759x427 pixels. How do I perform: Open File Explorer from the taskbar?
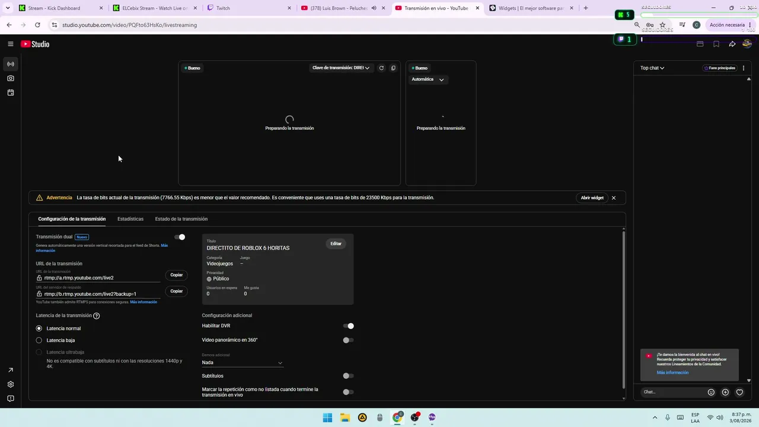click(345, 418)
